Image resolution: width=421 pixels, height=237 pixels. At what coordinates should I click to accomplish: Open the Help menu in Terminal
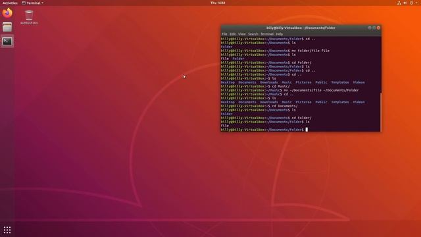(279, 34)
